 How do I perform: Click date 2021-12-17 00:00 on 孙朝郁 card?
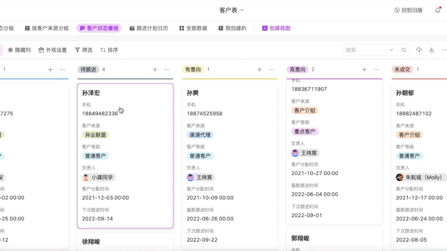coord(419,198)
